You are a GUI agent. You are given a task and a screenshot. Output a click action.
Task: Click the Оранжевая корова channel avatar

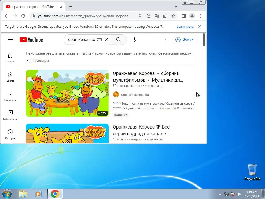(116, 94)
